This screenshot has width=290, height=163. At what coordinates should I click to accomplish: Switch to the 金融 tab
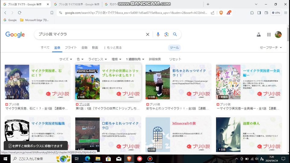[84, 47]
